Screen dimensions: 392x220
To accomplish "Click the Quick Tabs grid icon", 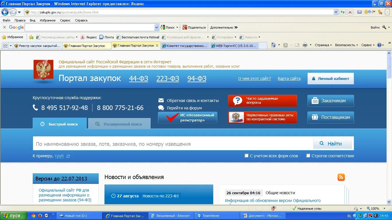I will coord(5,46).
